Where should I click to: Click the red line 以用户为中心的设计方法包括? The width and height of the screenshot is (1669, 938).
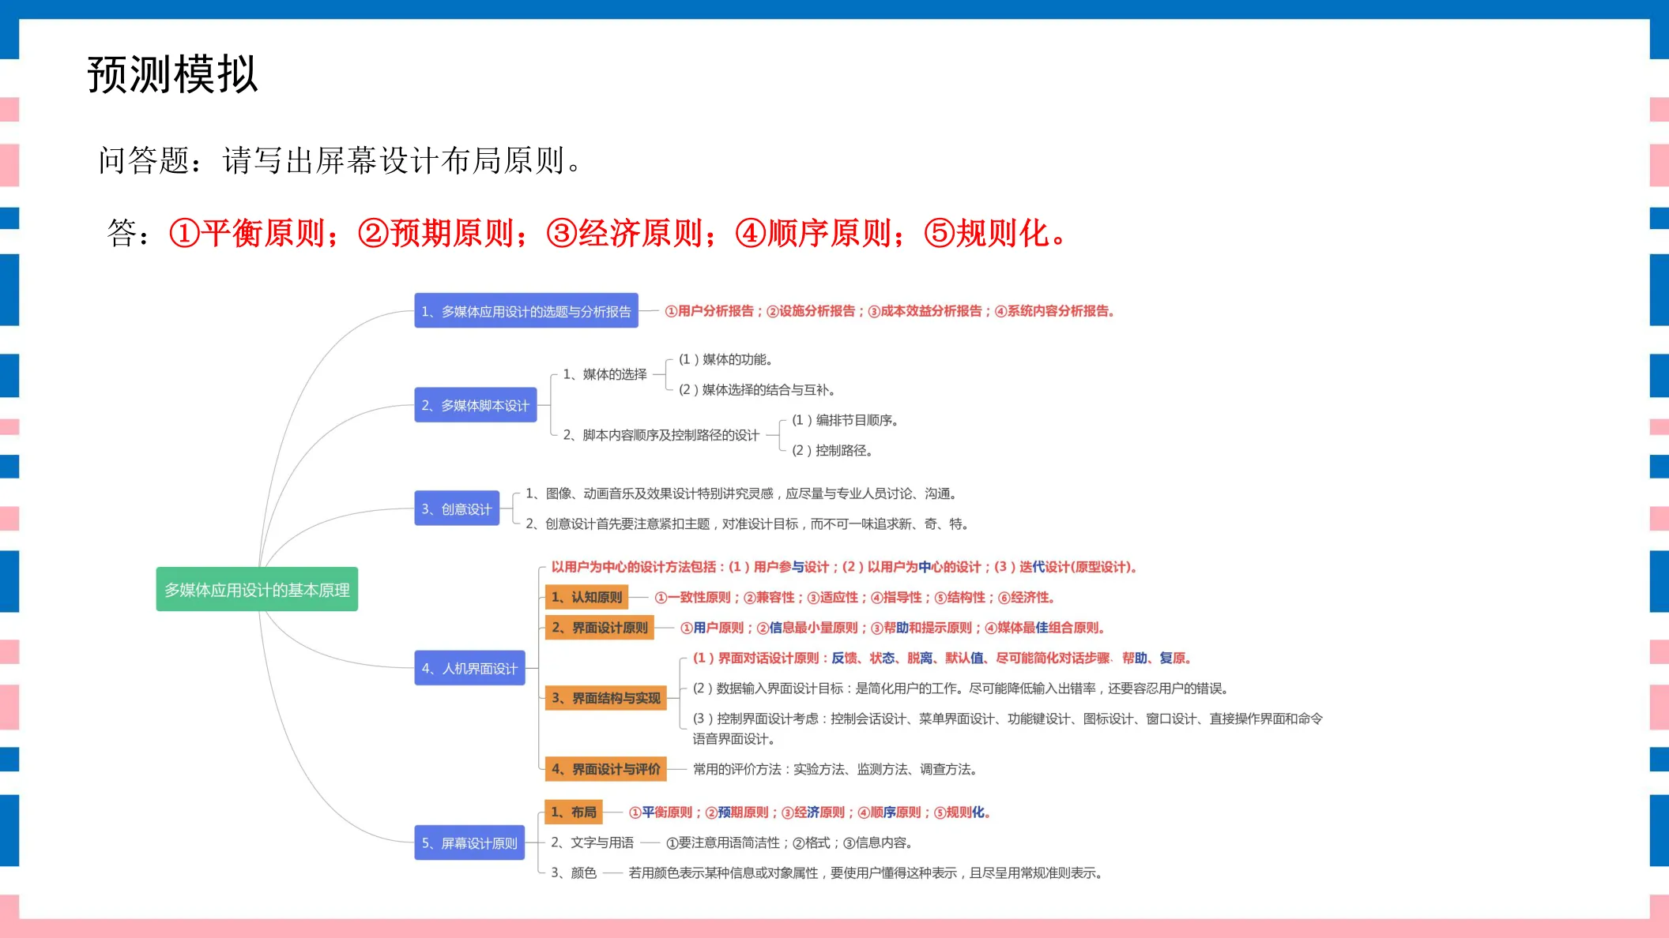(844, 567)
